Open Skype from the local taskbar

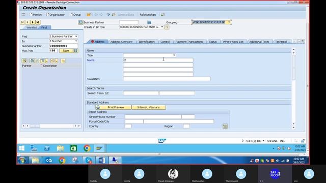pyautogui.click(x=88, y=161)
